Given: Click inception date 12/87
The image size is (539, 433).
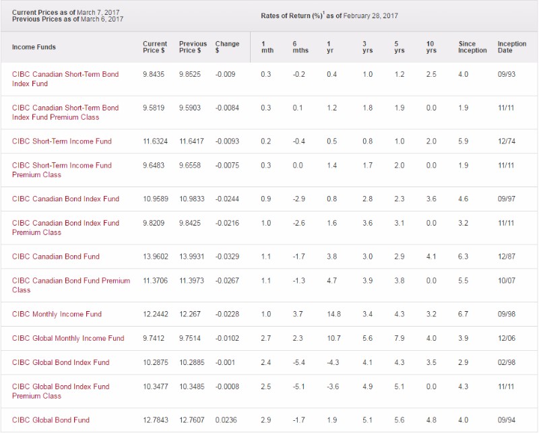Looking at the screenshot, I should (507, 257).
